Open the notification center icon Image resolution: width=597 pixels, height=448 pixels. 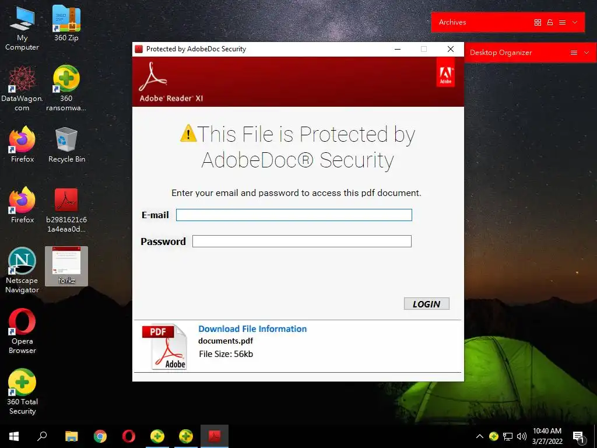coord(578,437)
